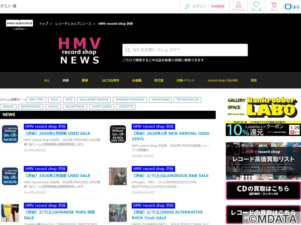The image size is (301, 225).
Task: Open 2/7(土)GLAMOROUS R&B SALE article
Action: pyautogui.click(x=170, y=175)
